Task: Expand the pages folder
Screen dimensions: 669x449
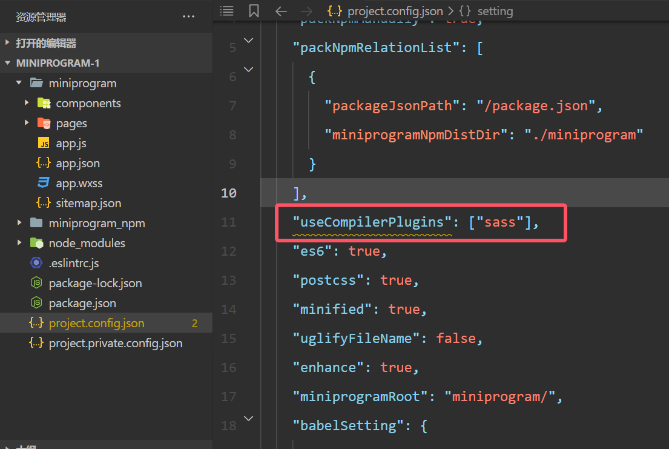Action: (27, 123)
